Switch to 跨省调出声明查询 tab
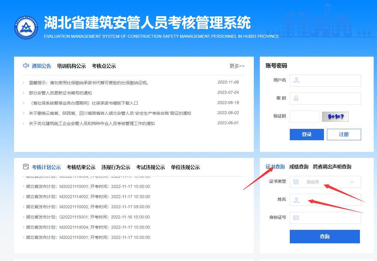 coord(332,167)
